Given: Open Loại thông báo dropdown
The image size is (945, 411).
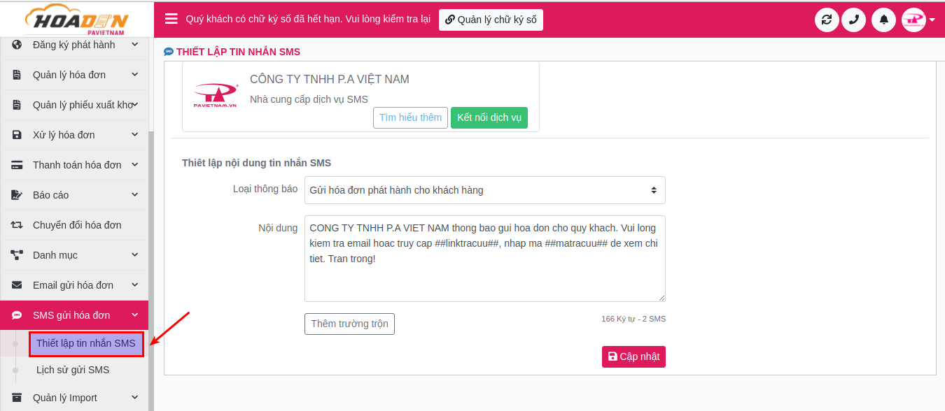Looking at the screenshot, I should 484,190.
